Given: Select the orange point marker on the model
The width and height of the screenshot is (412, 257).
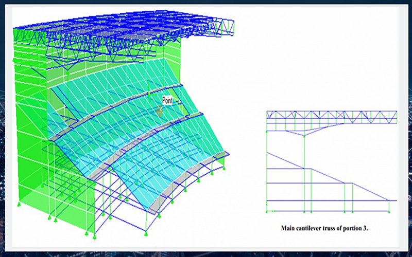Looking at the screenshot, I should click(160, 109).
